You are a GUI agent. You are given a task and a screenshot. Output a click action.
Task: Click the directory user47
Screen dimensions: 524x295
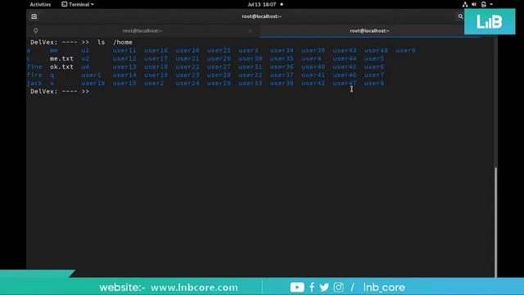click(345, 84)
